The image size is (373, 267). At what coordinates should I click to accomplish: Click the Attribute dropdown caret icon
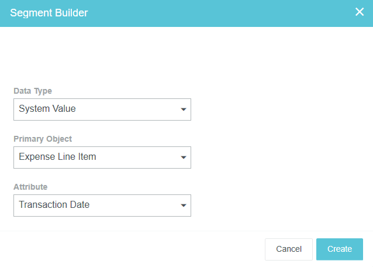tap(183, 206)
